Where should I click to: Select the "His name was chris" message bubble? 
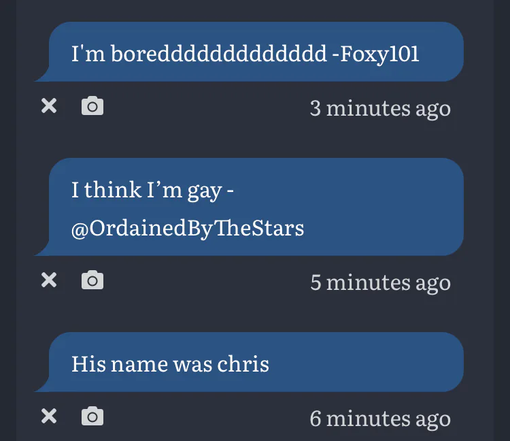tap(249, 362)
